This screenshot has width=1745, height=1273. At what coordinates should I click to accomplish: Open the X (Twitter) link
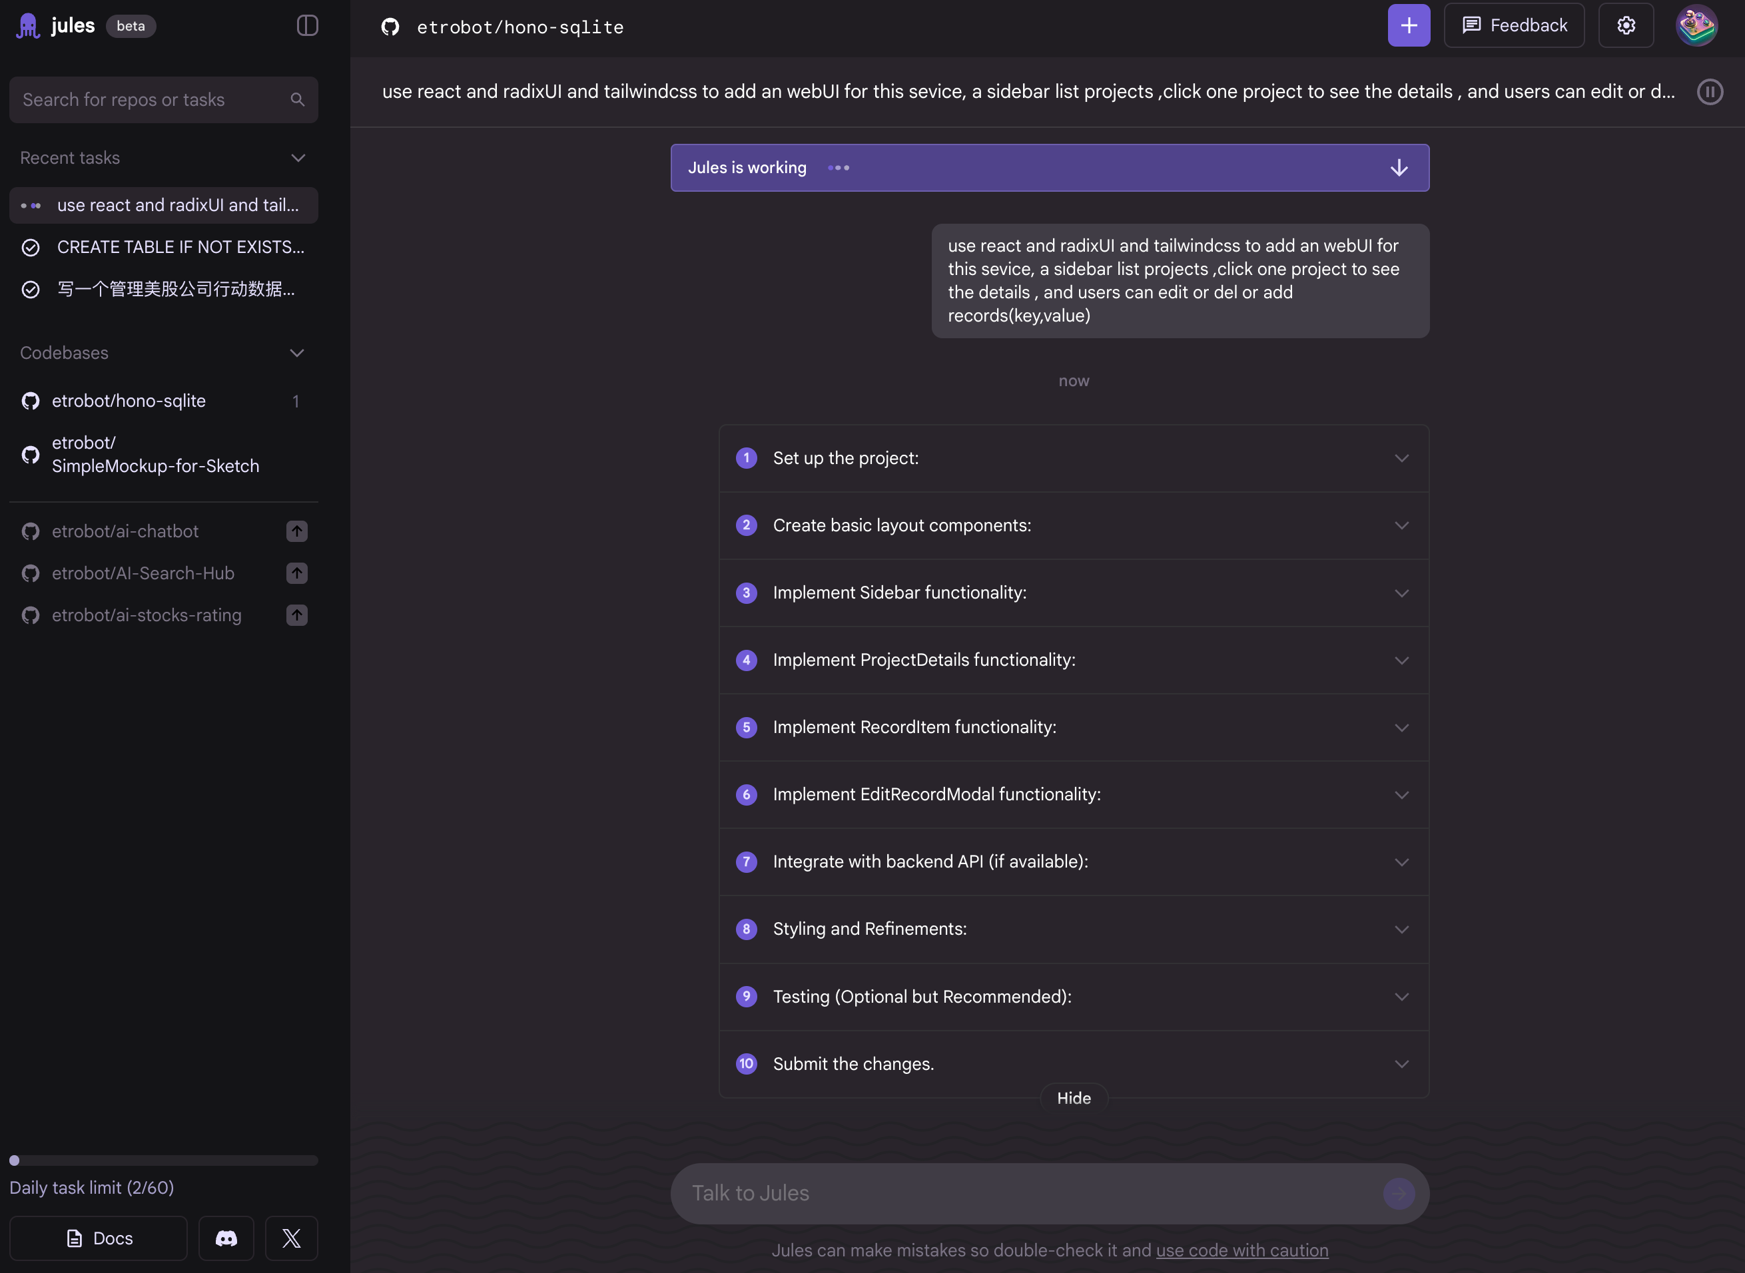click(291, 1238)
